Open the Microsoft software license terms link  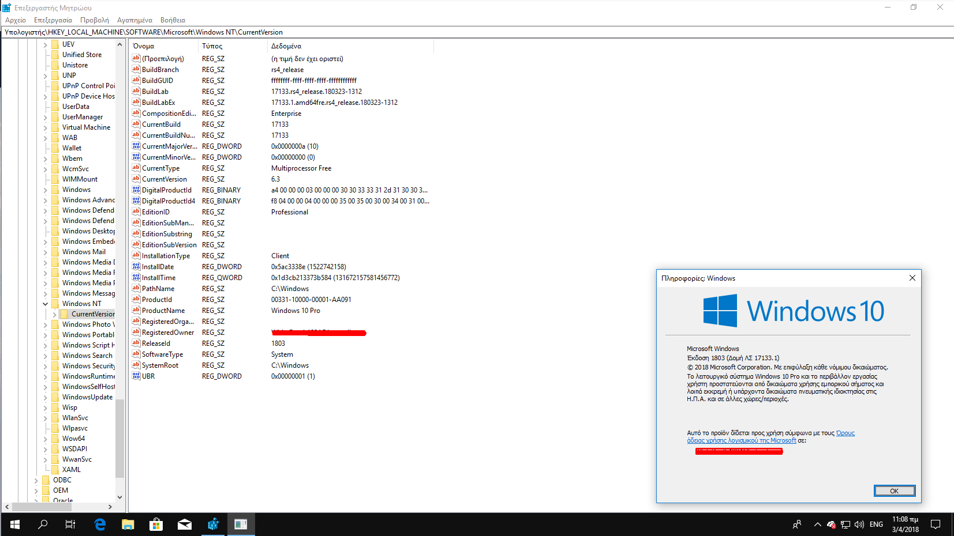point(770,437)
